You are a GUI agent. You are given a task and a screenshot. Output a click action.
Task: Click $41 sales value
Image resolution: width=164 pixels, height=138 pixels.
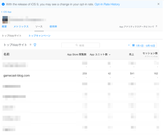[132, 73]
